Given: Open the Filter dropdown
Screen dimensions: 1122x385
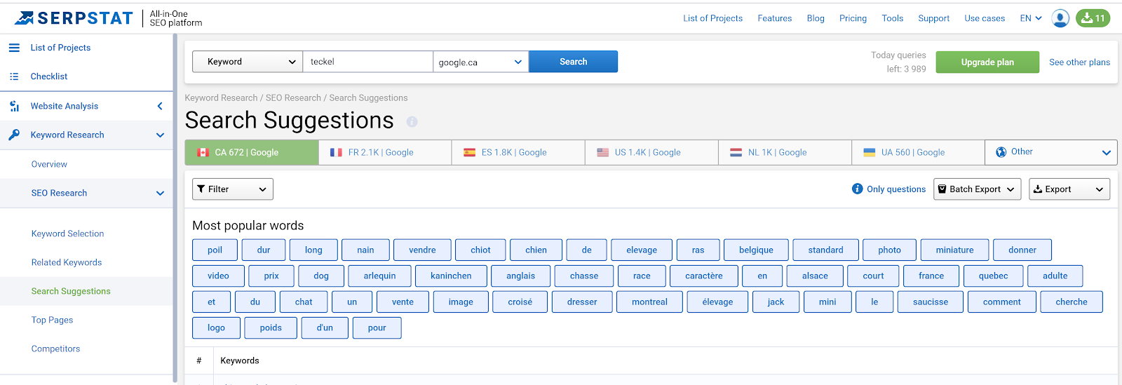Looking at the screenshot, I should [233, 189].
